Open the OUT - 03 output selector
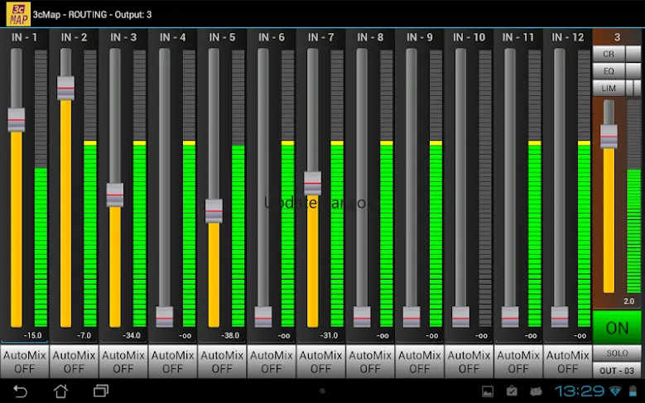The image size is (645, 403). tap(617, 370)
